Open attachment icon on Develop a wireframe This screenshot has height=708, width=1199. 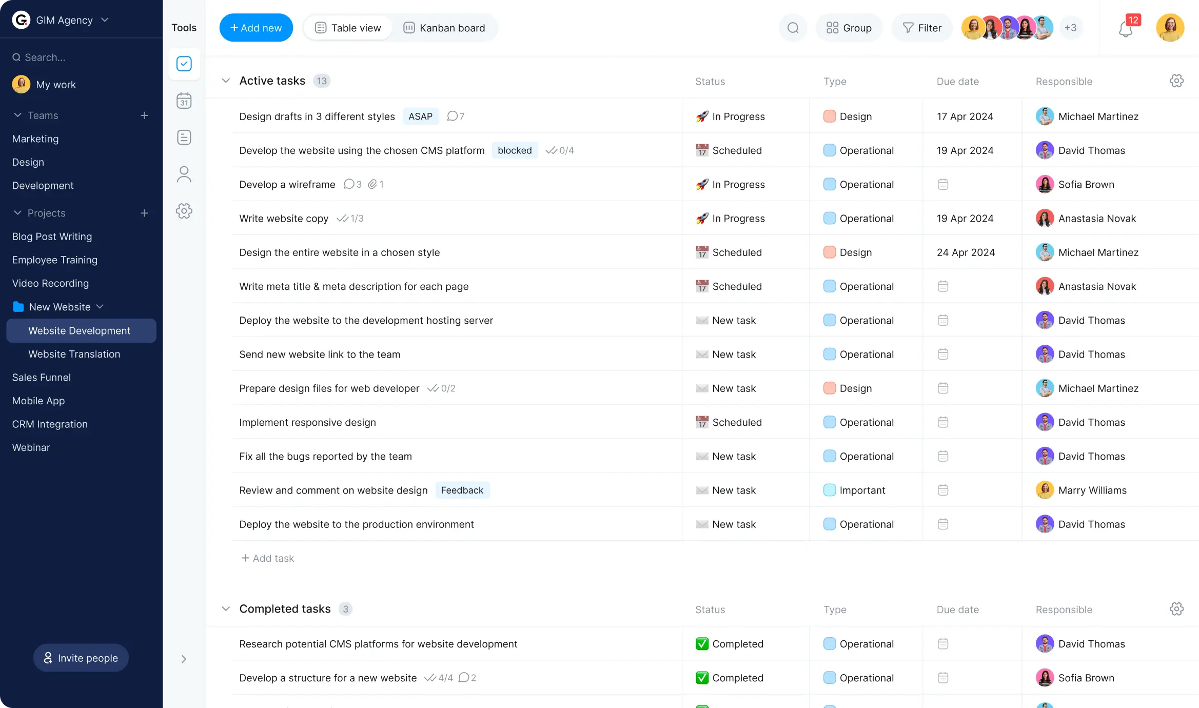(376, 184)
